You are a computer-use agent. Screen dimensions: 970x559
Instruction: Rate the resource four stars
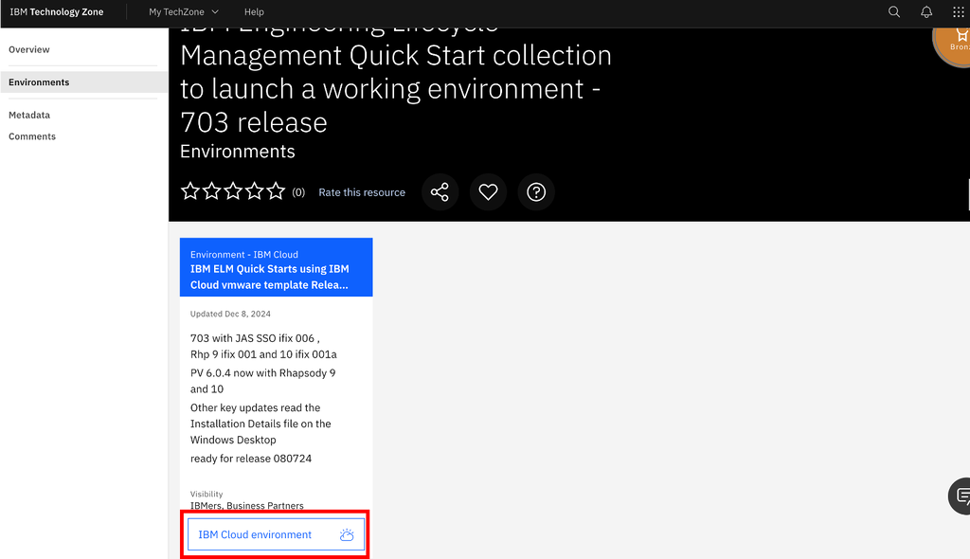pyautogui.click(x=254, y=191)
